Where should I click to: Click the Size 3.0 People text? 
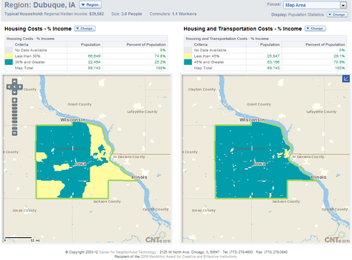[x=127, y=14]
